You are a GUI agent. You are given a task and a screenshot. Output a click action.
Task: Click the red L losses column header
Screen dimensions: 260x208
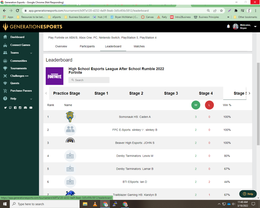pos(209,105)
